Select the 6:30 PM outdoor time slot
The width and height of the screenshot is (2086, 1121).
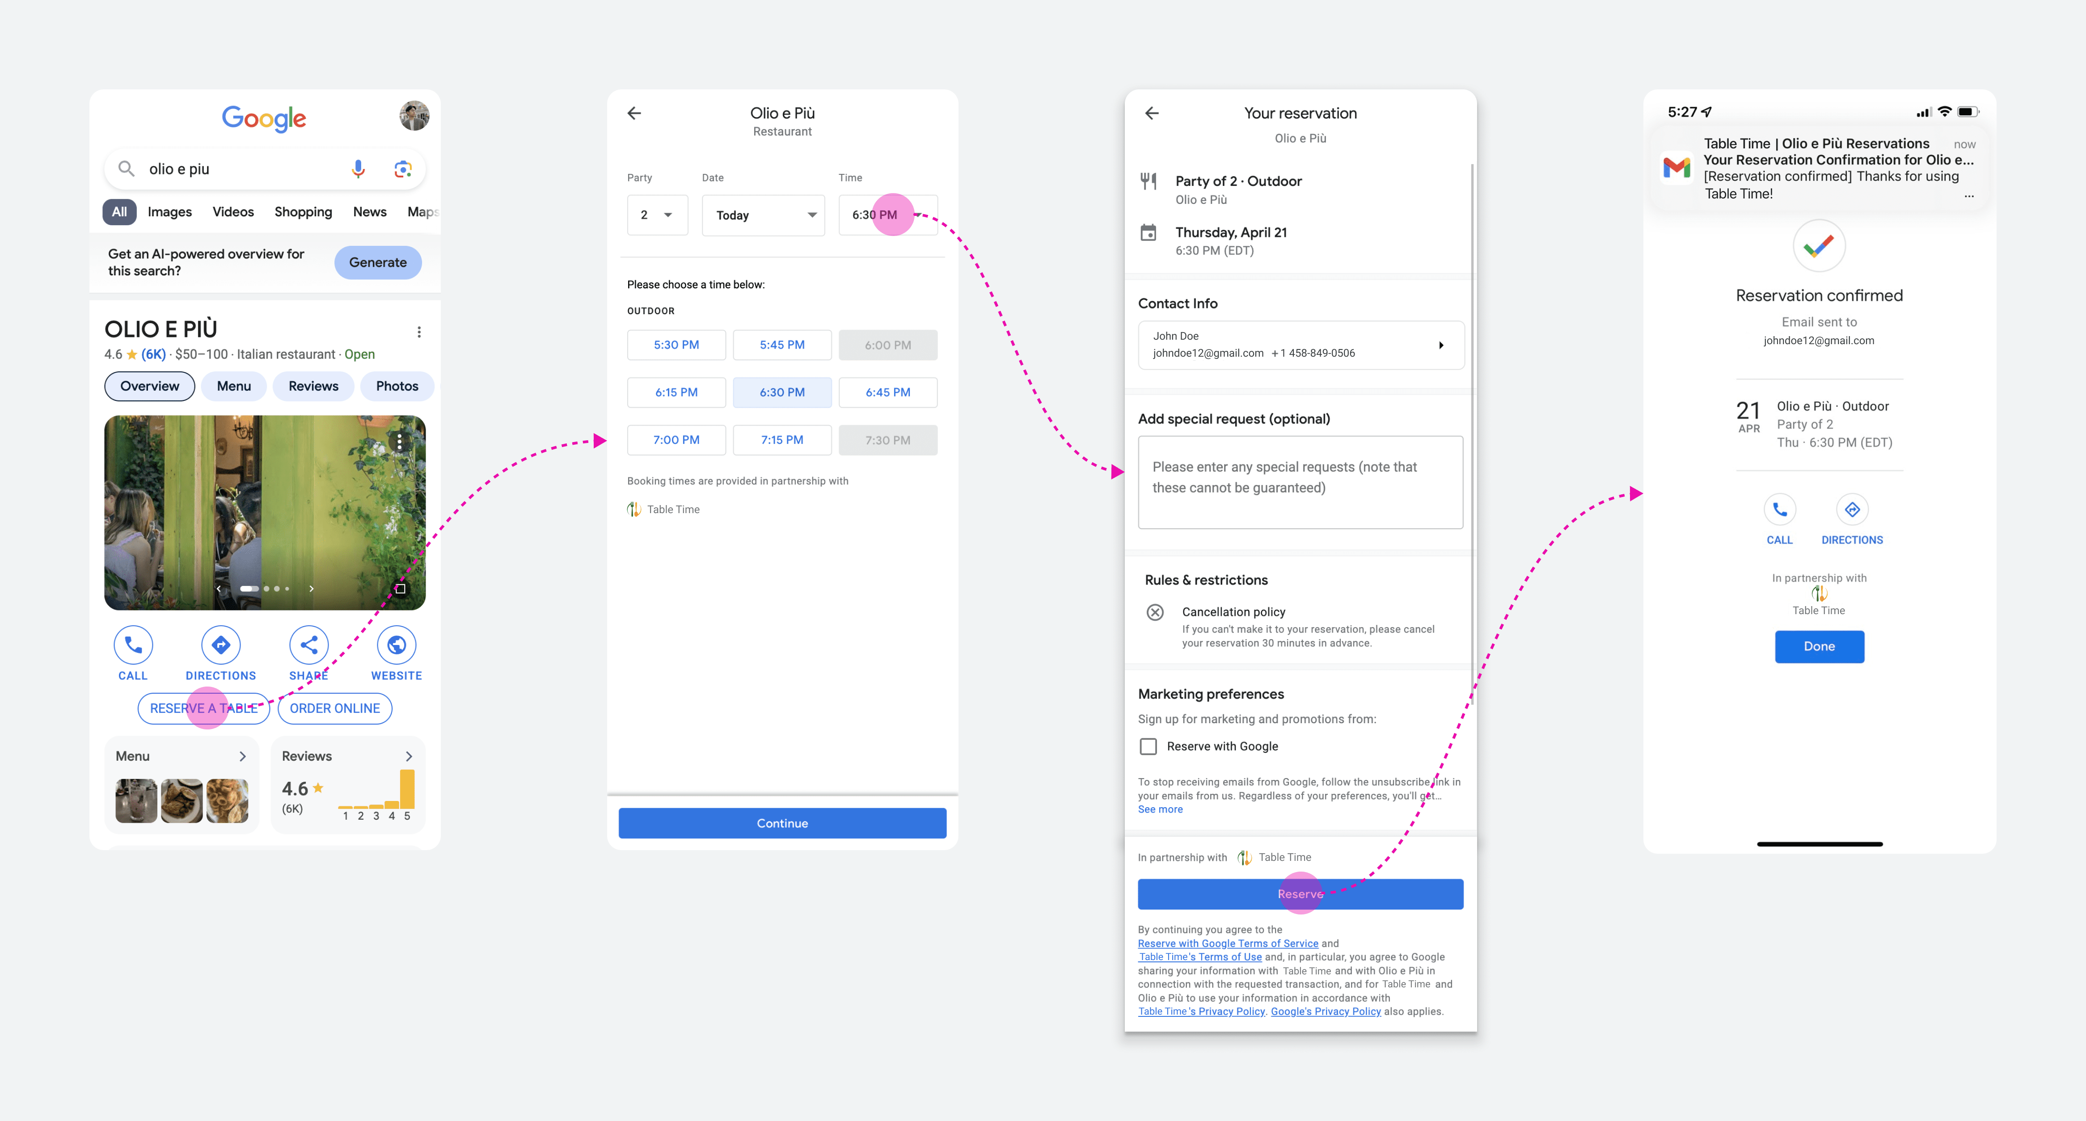pos(781,392)
